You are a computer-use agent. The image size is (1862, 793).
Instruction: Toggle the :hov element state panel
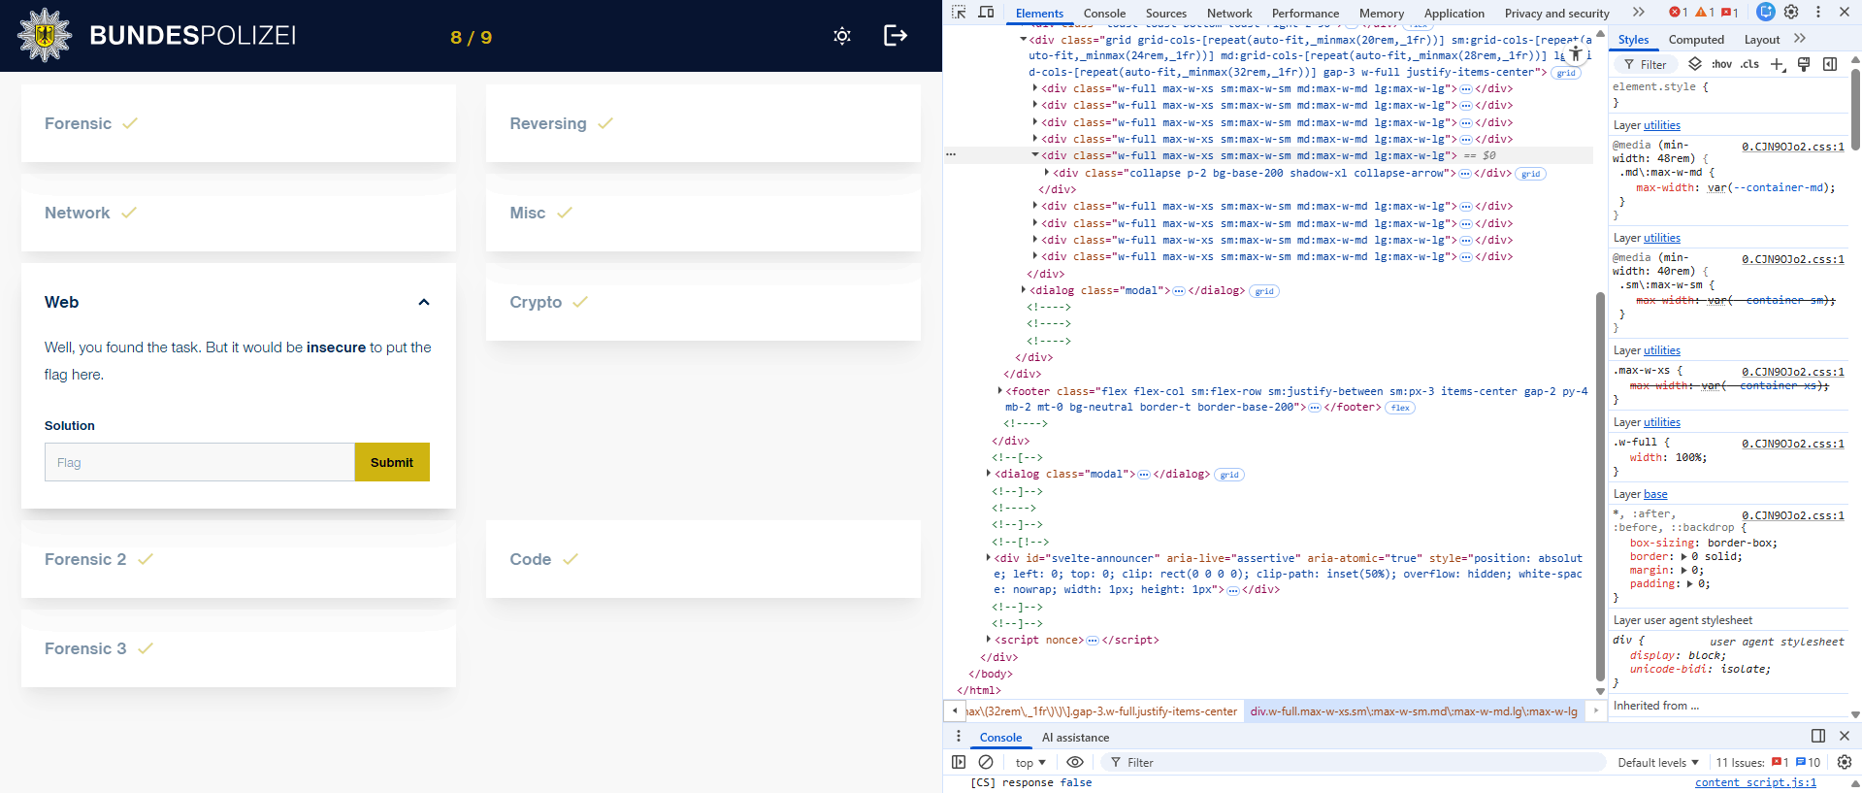click(x=1722, y=64)
